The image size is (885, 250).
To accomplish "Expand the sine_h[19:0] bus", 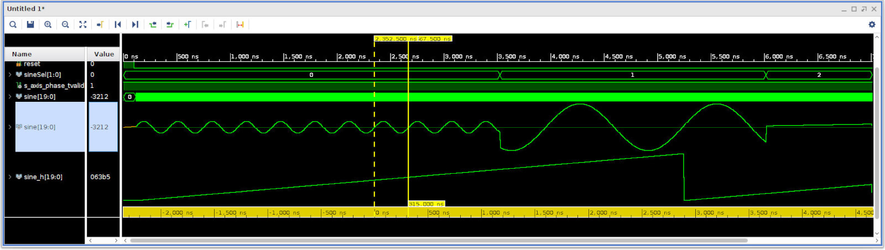I will pyautogui.click(x=10, y=177).
